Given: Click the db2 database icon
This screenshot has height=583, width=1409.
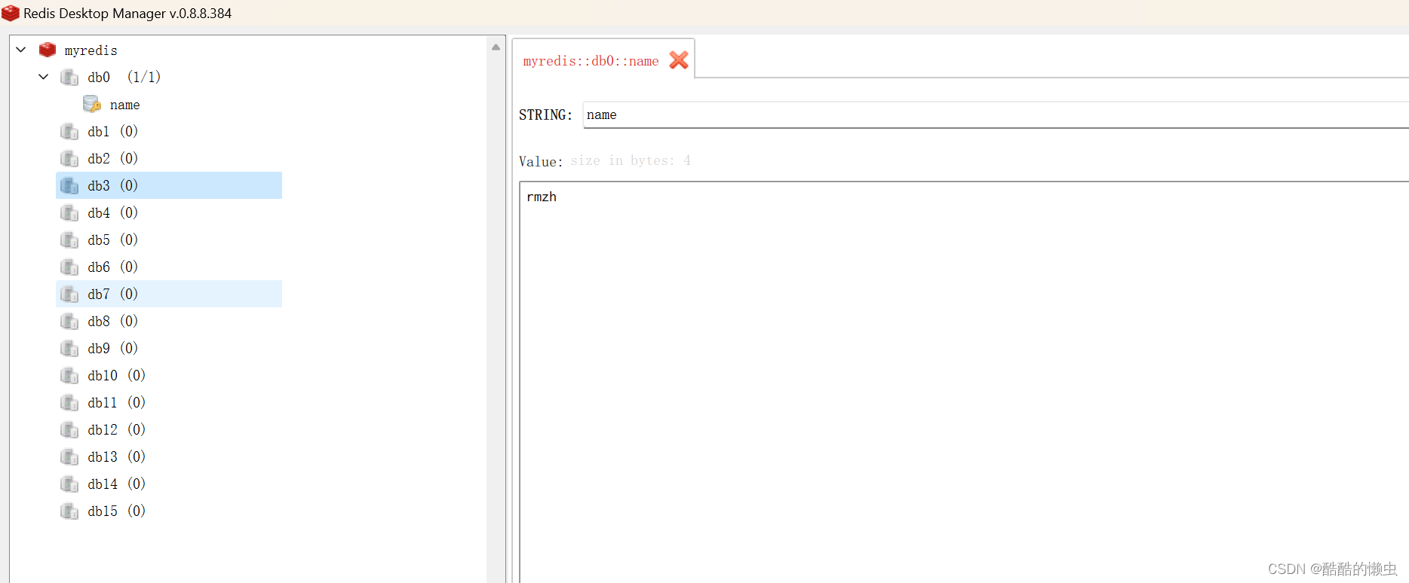Looking at the screenshot, I should [x=69, y=158].
